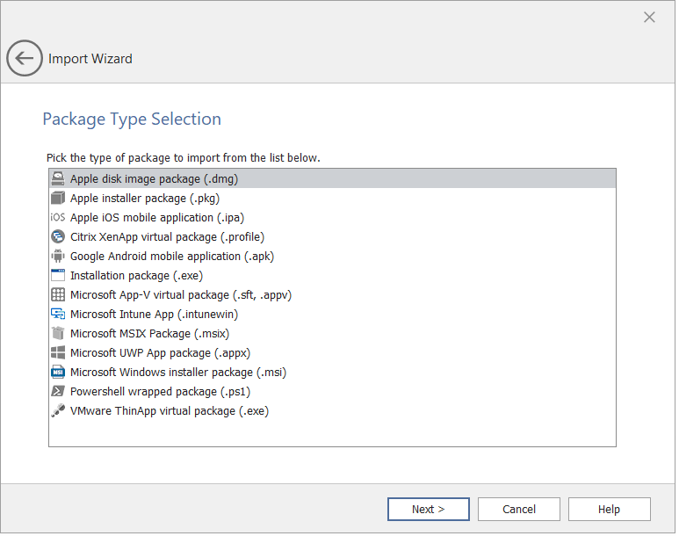
Task: Click the iOS application icon
Action: (58, 217)
